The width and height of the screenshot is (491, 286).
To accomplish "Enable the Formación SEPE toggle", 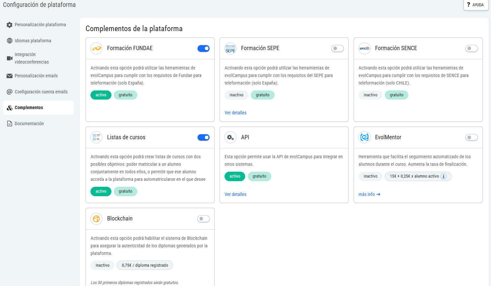I will coord(338,48).
